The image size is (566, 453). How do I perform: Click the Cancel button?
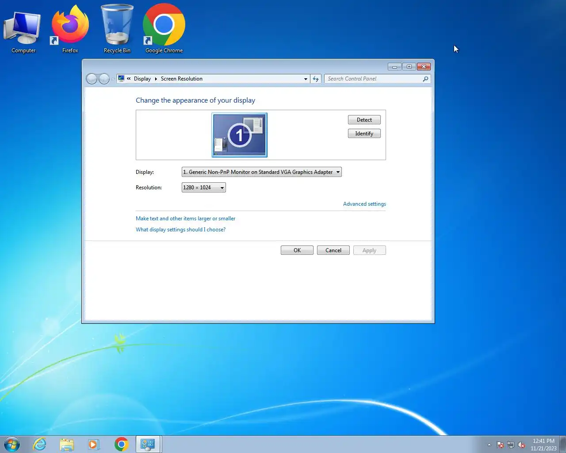click(333, 250)
